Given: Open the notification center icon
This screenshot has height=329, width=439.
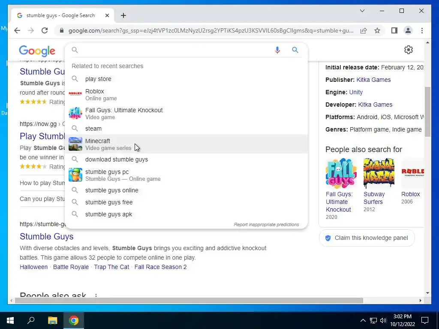Looking at the screenshot, I should tap(425, 320).
